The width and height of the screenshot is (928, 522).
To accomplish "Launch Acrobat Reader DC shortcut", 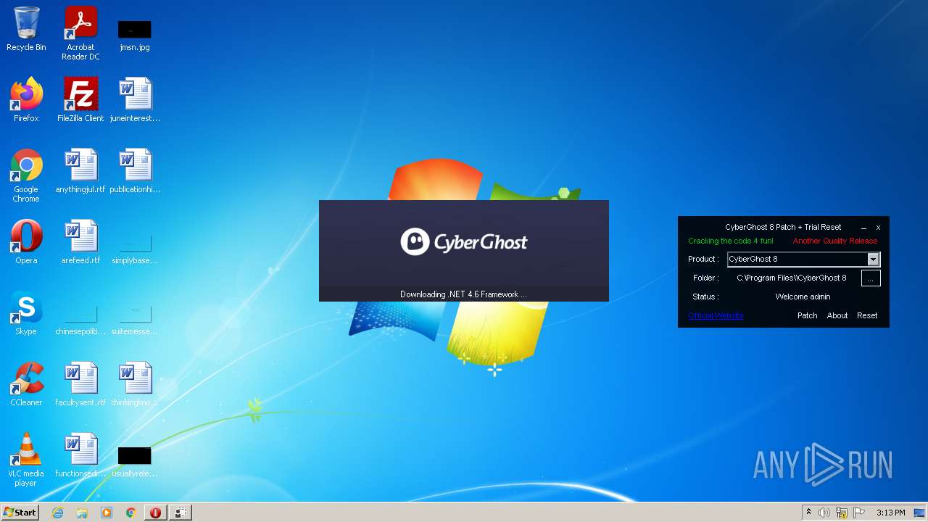I will [80, 33].
